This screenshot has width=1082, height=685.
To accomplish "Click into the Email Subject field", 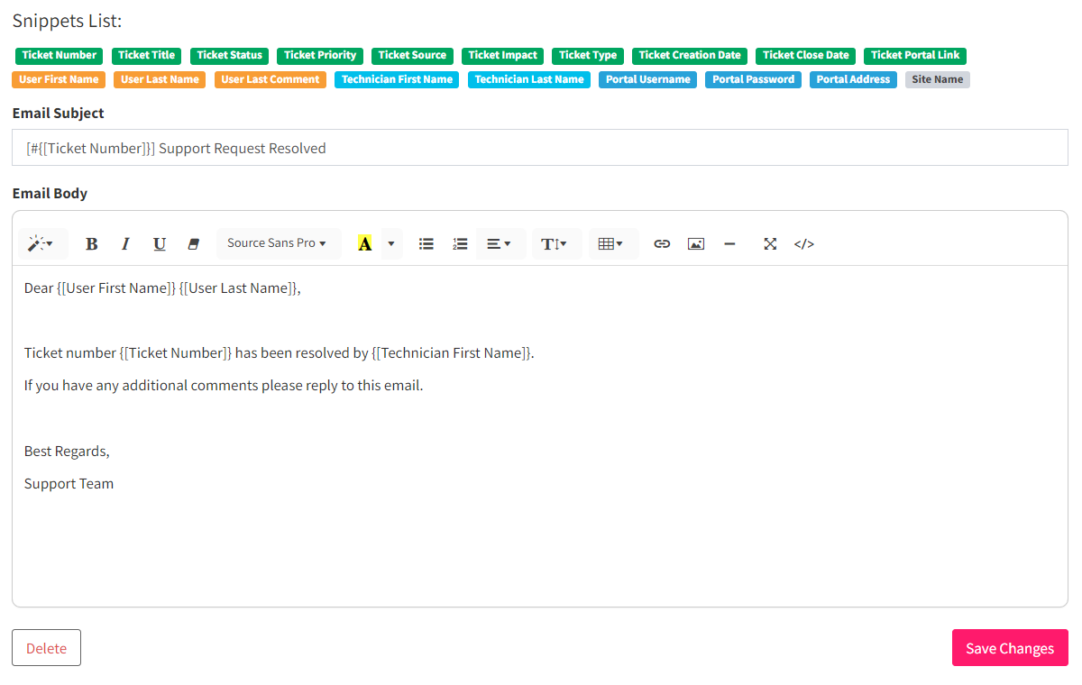I will coord(540,148).
